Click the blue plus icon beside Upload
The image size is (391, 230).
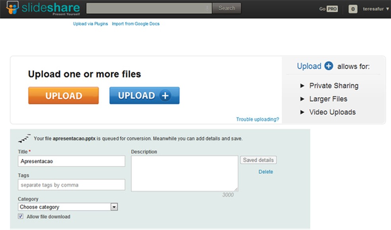pos(329,66)
